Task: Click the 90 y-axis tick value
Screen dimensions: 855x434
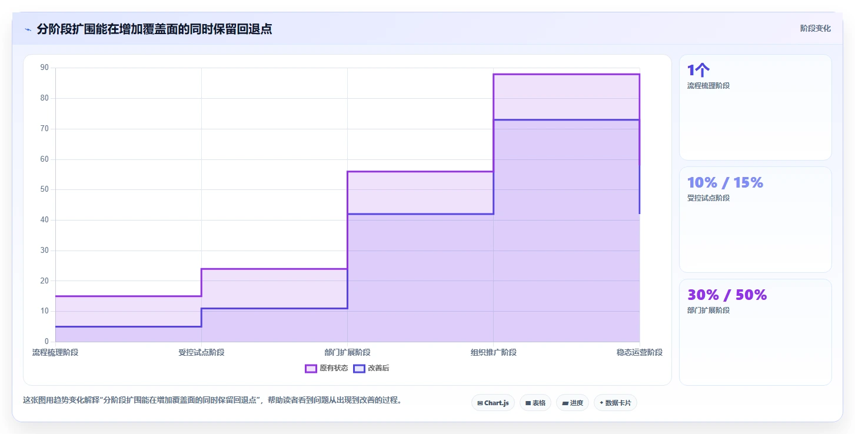Action: click(44, 68)
